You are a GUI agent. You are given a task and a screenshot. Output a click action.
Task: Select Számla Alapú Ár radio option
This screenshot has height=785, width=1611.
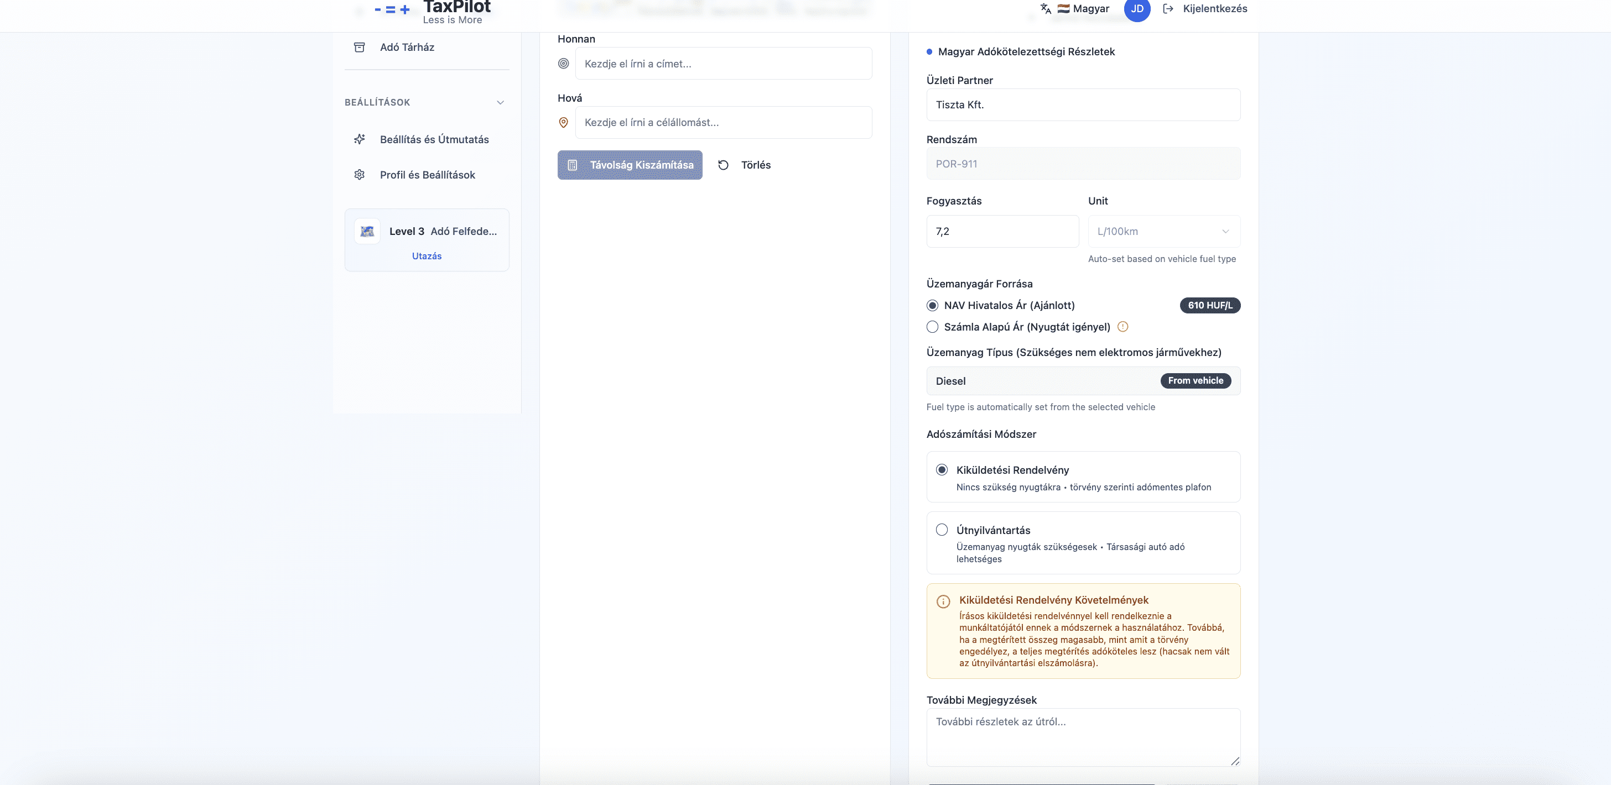pyautogui.click(x=932, y=327)
